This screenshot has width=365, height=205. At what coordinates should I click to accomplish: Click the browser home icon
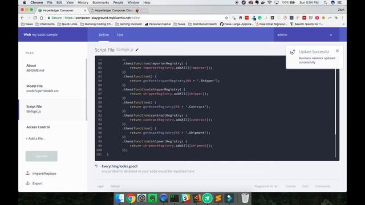[x=42, y=18]
